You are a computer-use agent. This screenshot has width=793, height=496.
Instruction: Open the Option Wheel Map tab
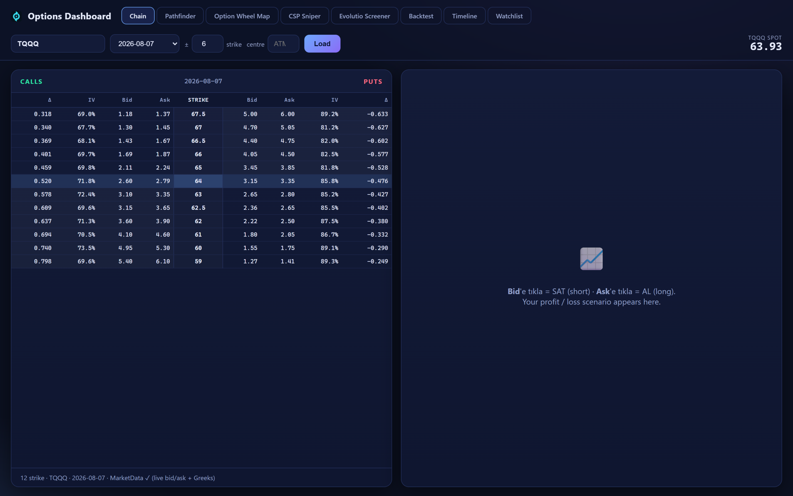pyautogui.click(x=242, y=16)
